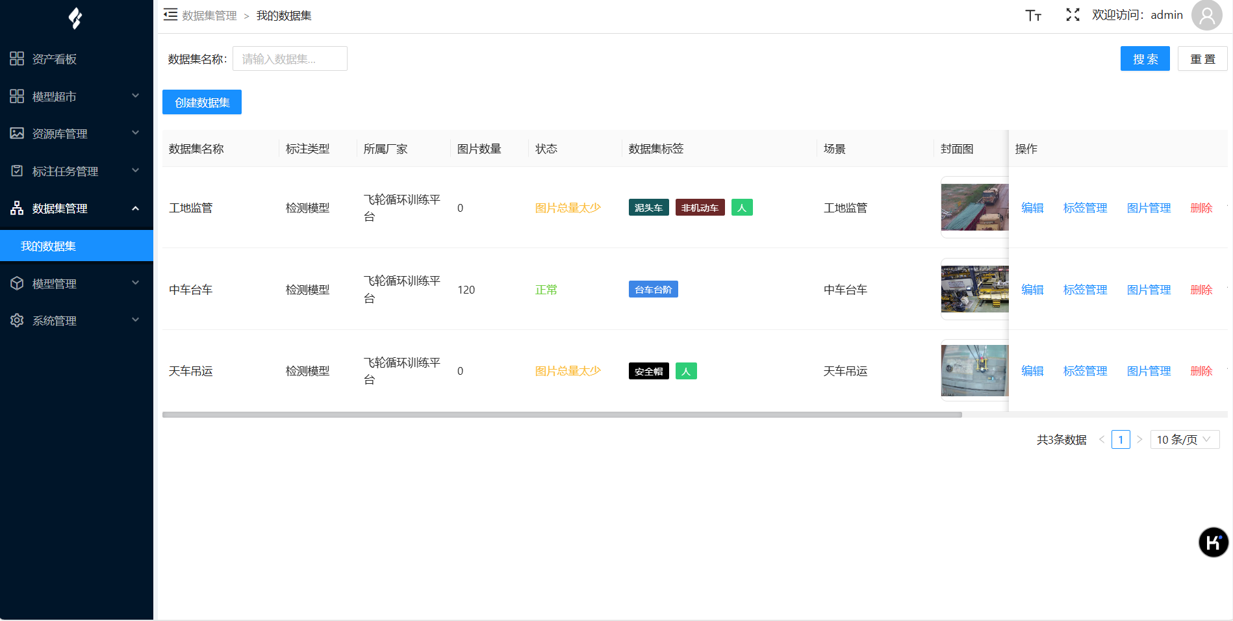Click the floating K assistant icon
The image size is (1233, 621).
click(x=1213, y=542)
